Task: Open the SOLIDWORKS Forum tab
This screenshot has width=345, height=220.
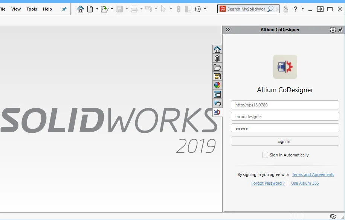Action: pyautogui.click(x=217, y=103)
